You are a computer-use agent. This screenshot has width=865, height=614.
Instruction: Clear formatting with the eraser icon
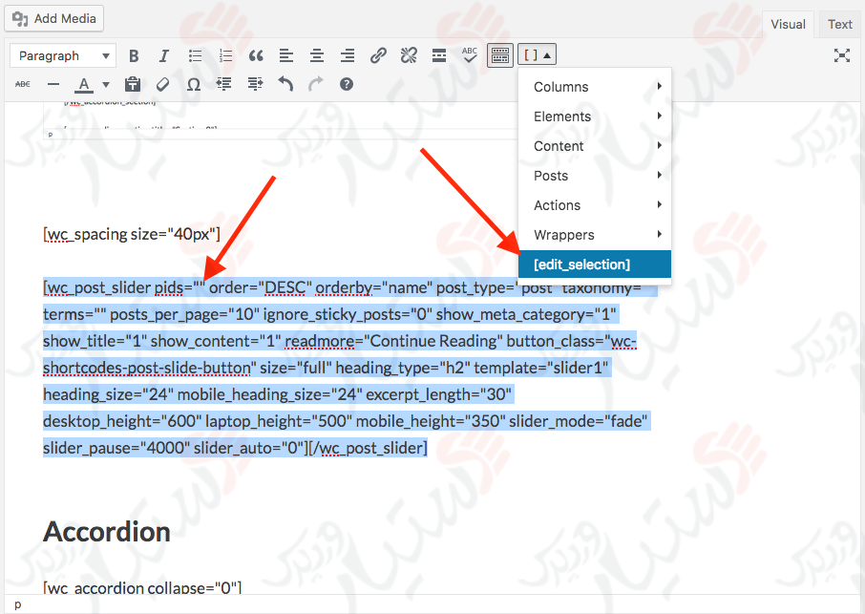coord(162,84)
